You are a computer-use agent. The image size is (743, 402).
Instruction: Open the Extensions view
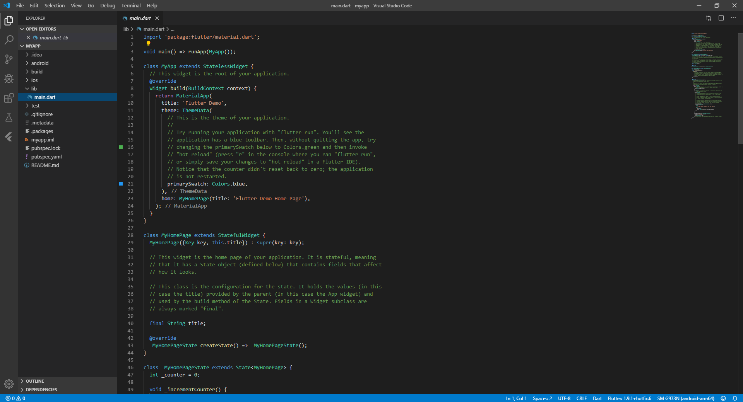(x=9, y=98)
